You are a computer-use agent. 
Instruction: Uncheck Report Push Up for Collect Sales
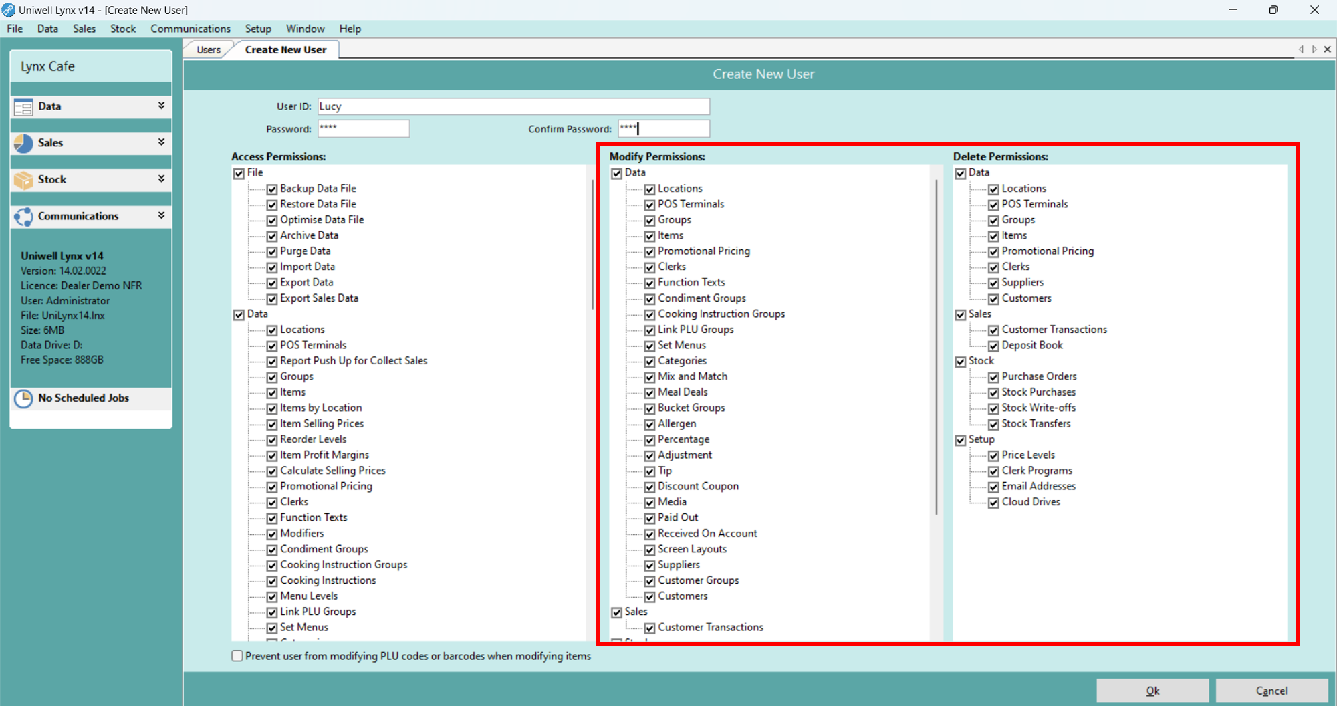point(272,362)
